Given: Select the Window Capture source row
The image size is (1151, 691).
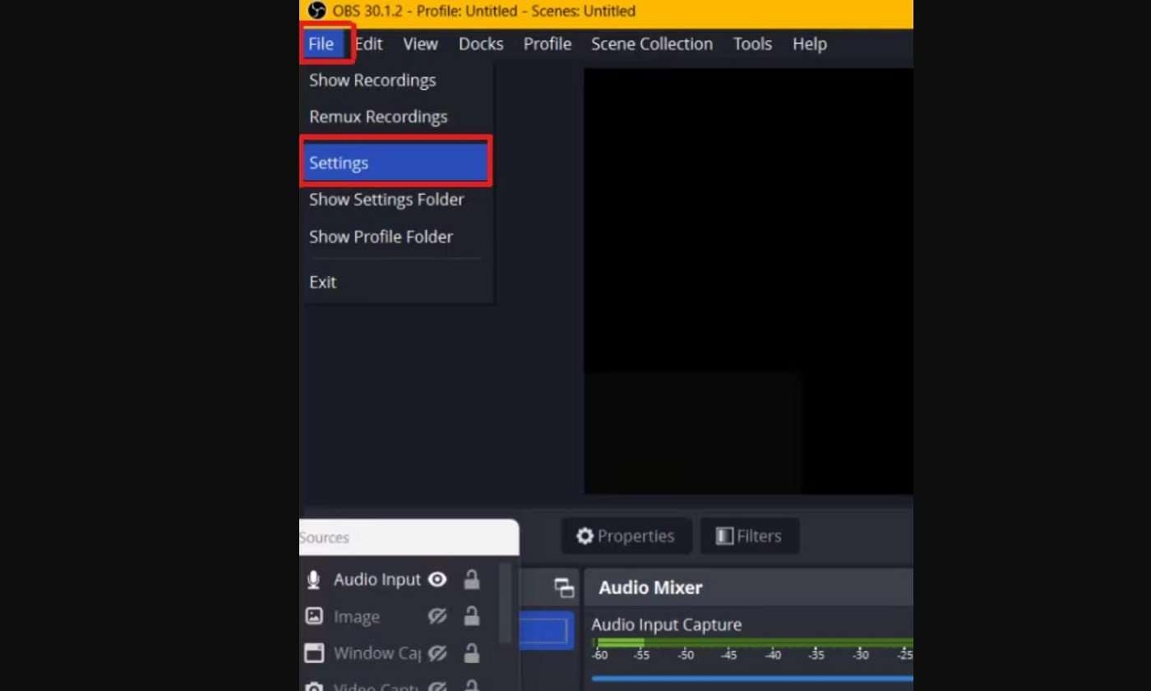Looking at the screenshot, I should (x=399, y=653).
